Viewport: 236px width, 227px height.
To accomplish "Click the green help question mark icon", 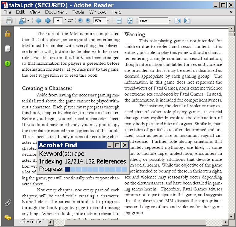I will (7, 63).
